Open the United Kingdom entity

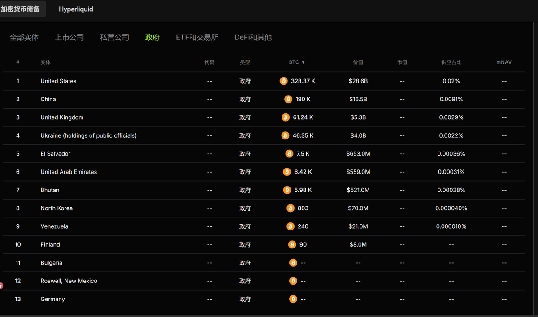click(x=62, y=117)
